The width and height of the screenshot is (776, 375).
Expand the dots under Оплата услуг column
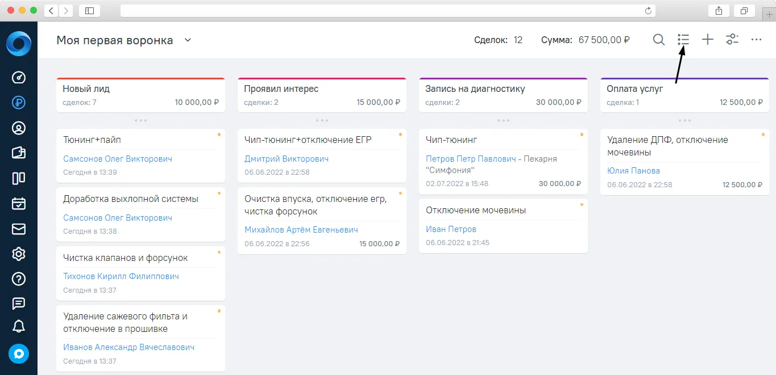(685, 120)
